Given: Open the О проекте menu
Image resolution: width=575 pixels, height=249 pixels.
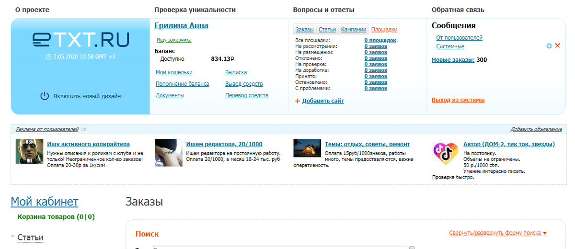Looking at the screenshot, I should click(x=32, y=10).
